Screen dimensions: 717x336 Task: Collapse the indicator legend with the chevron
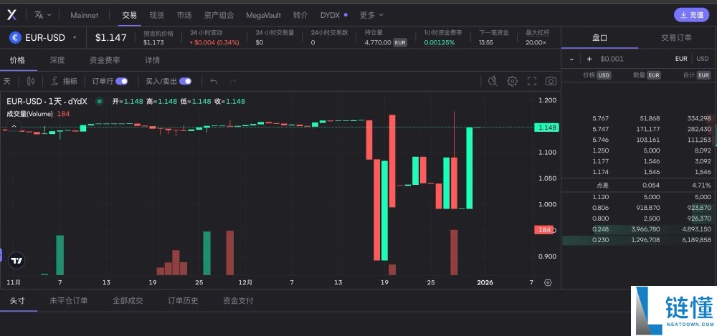14,125
